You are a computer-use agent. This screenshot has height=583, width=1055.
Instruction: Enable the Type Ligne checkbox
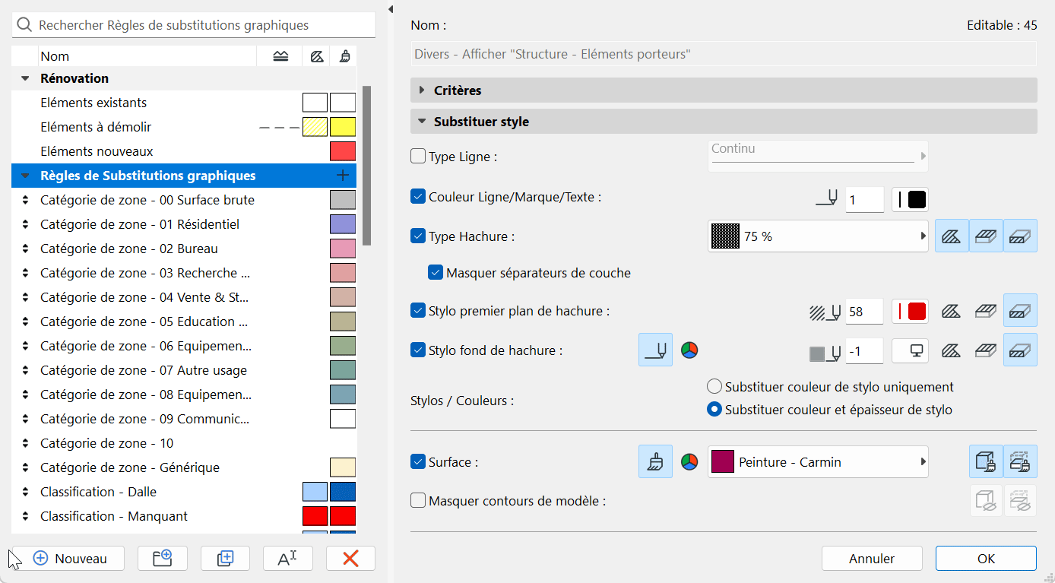[x=418, y=157]
